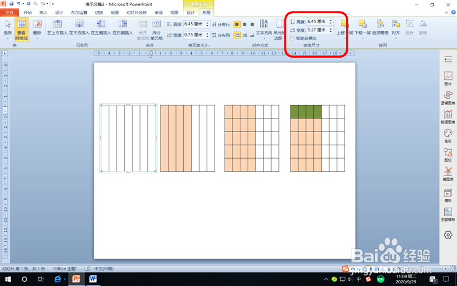Click cell 高度 6.45 厘米 spinner arrows
This screenshot has height=286, width=457.
[207, 24]
